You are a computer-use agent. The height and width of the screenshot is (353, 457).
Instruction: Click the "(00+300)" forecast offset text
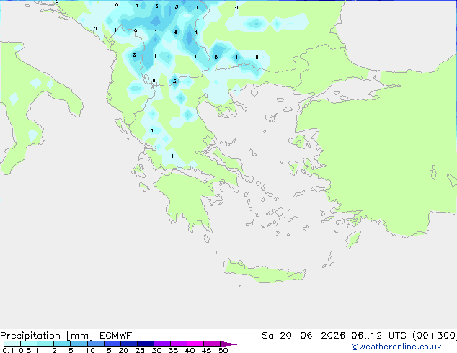(x=435, y=336)
